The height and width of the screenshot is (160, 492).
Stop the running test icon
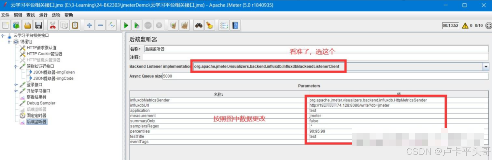148,25
